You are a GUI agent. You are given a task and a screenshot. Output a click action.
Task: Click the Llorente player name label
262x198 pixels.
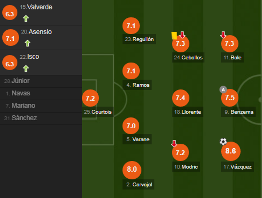[187, 112]
